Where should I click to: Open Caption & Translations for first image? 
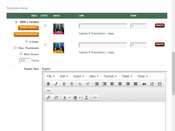[x=92, y=33]
